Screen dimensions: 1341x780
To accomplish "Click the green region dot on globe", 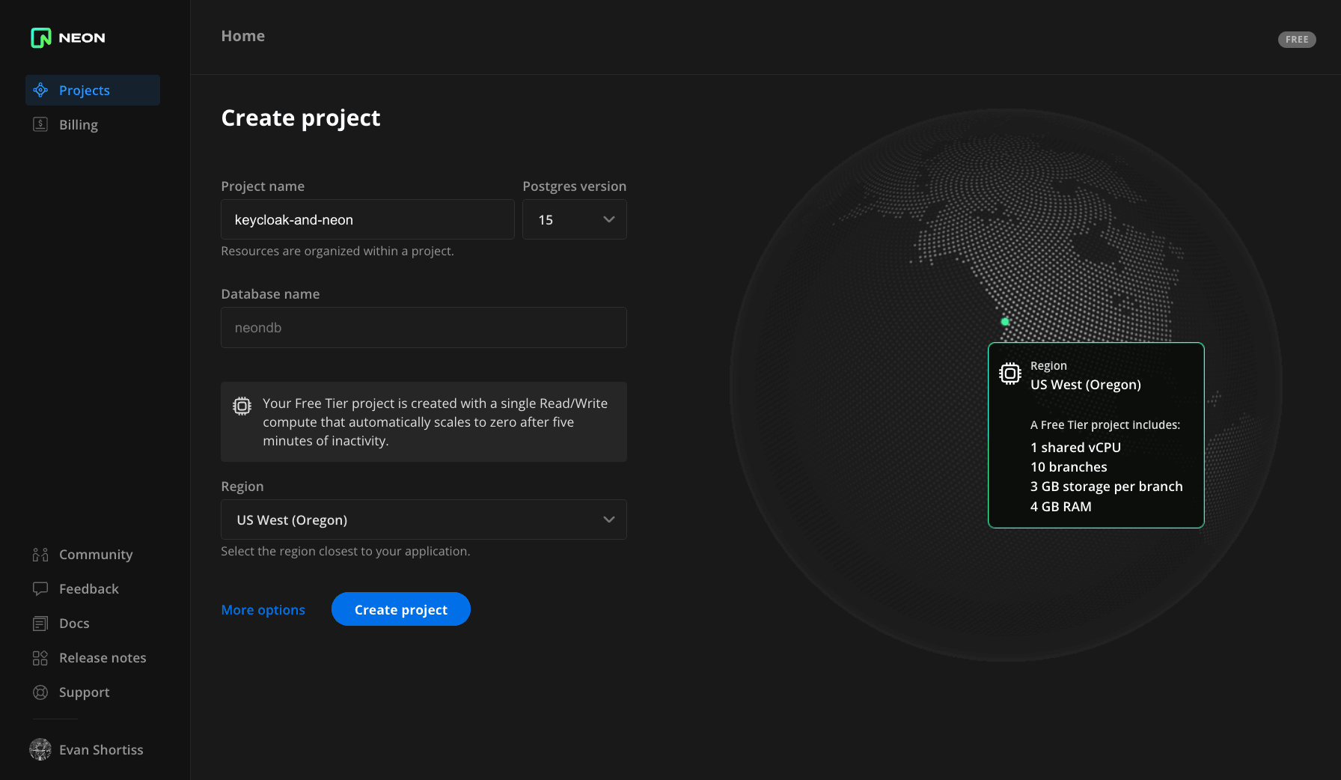I will (1005, 322).
